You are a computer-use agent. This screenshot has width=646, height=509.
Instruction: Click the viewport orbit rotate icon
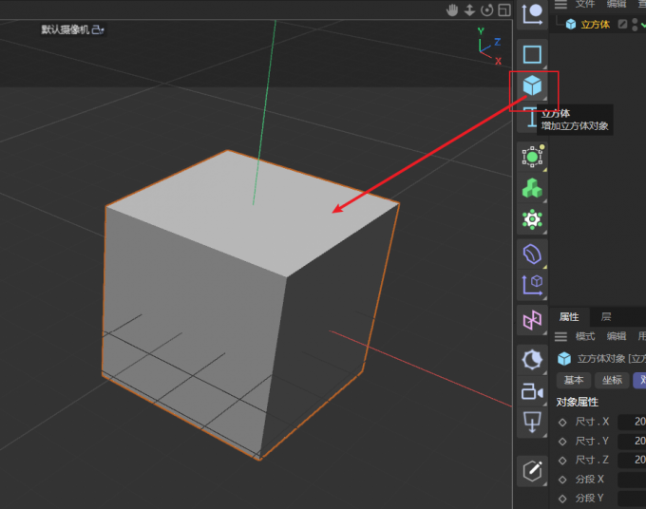487,9
